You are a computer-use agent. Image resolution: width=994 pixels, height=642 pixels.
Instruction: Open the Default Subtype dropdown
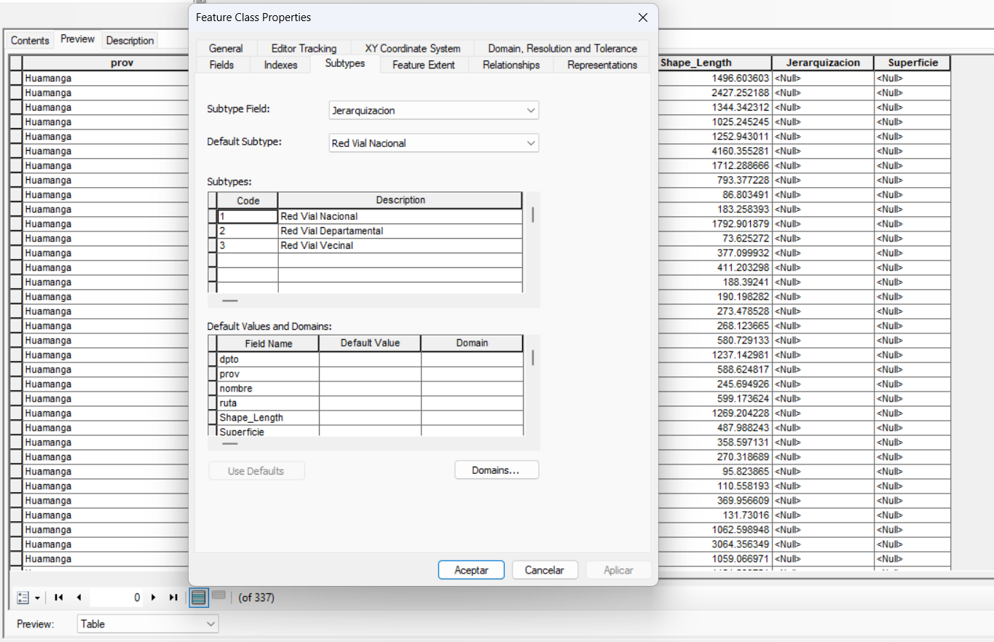click(x=530, y=143)
